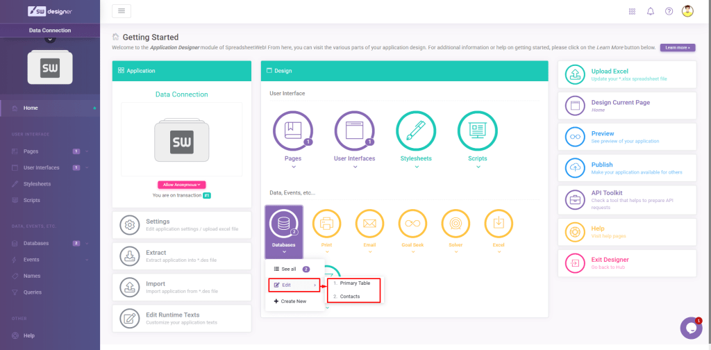Click the Upload Excel icon
711x350 pixels.
575,74
